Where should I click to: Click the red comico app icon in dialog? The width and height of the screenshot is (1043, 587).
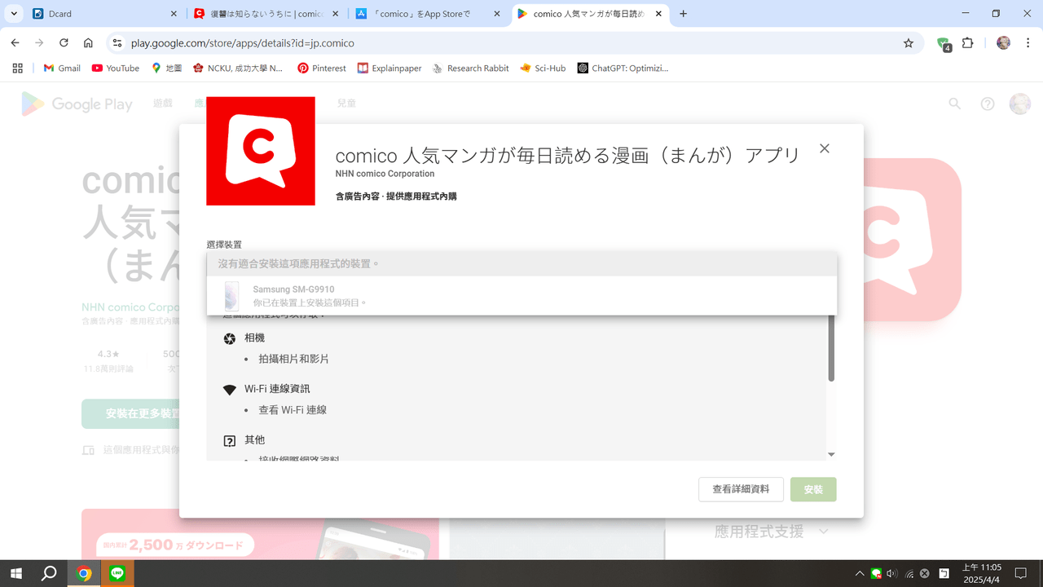coord(261,151)
